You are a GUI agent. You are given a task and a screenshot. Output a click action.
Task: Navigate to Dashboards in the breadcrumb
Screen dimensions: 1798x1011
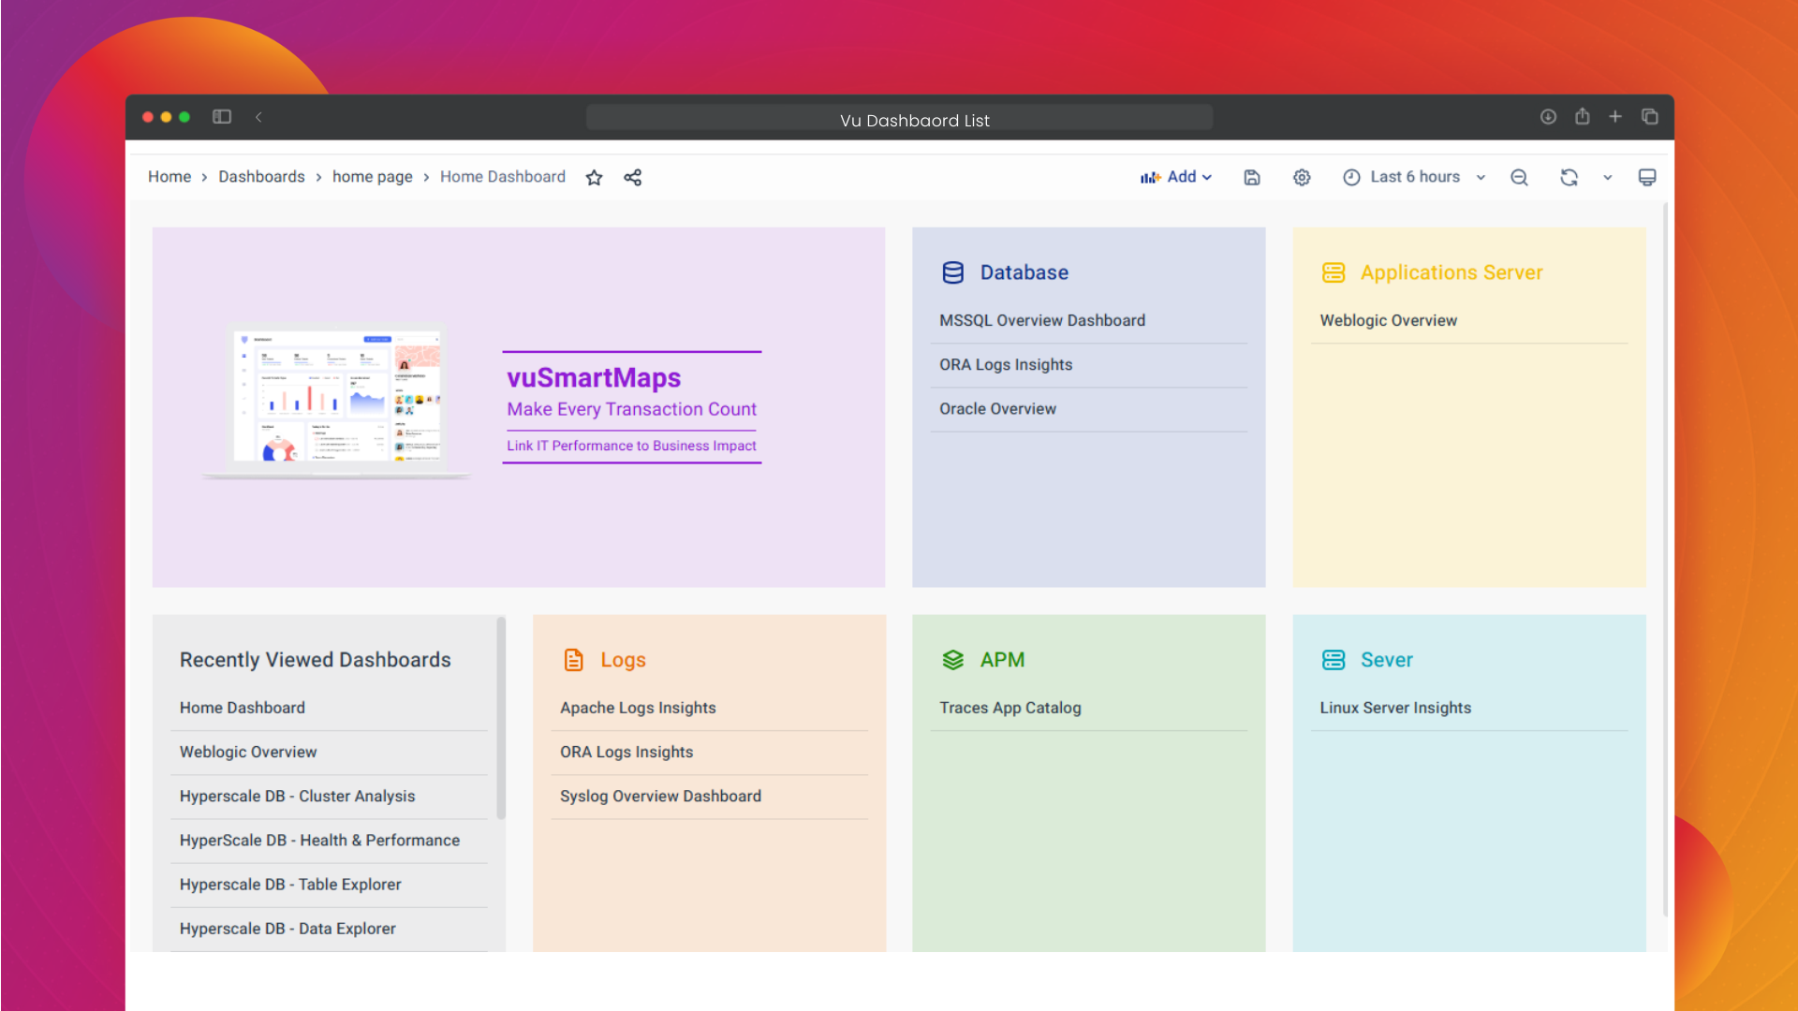point(261,176)
